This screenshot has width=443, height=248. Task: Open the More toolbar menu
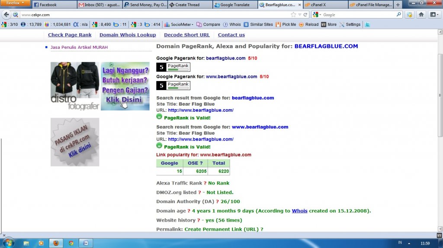coord(329,25)
